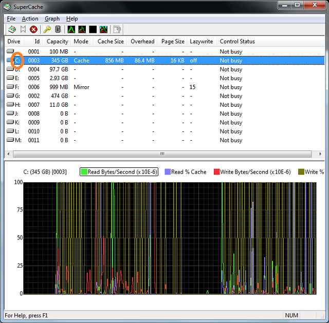
Task: Sort by the Cache Size column header
Action: (109, 41)
